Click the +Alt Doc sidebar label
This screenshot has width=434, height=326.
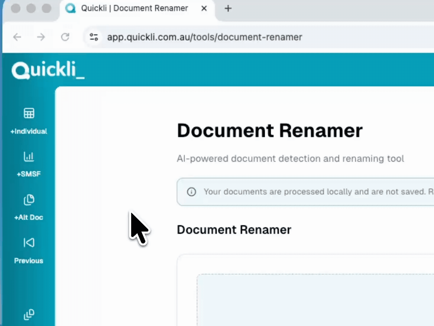tap(29, 217)
